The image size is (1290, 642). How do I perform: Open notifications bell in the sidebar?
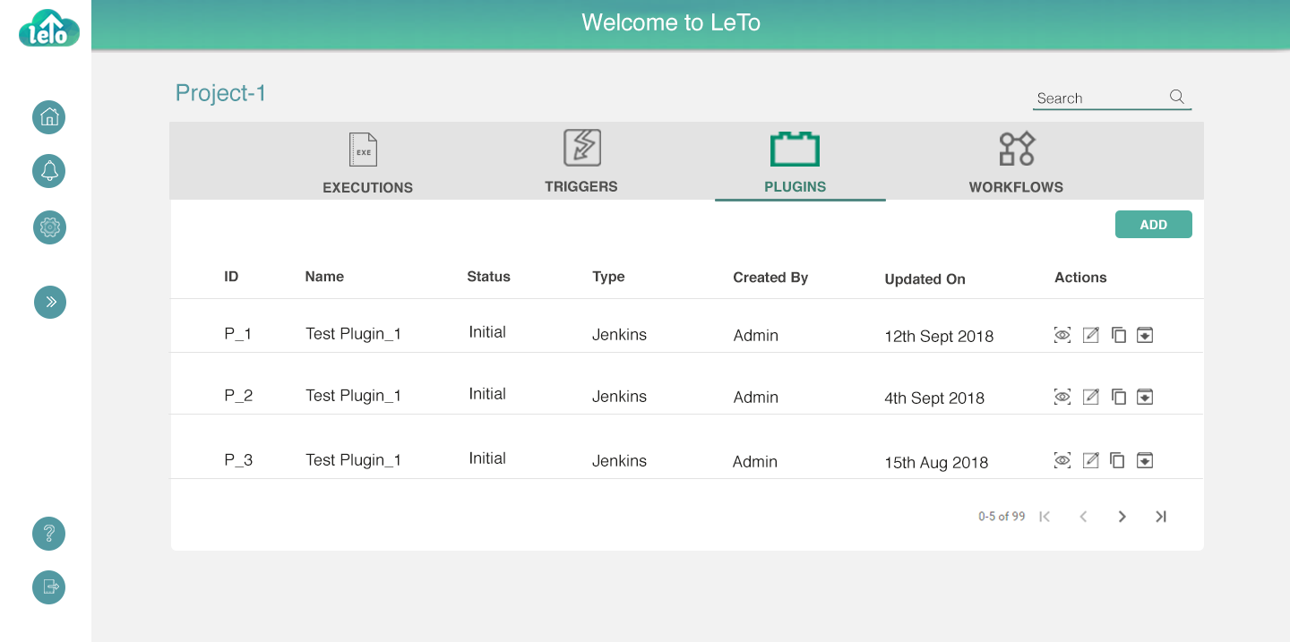coord(49,171)
